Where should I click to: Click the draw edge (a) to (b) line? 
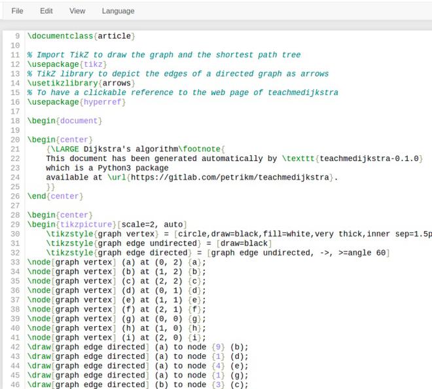(x=137, y=347)
